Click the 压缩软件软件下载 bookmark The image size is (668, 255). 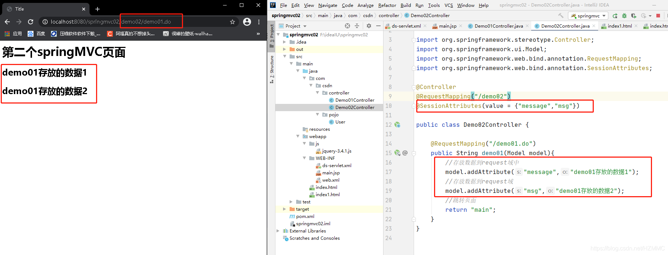(x=76, y=33)
